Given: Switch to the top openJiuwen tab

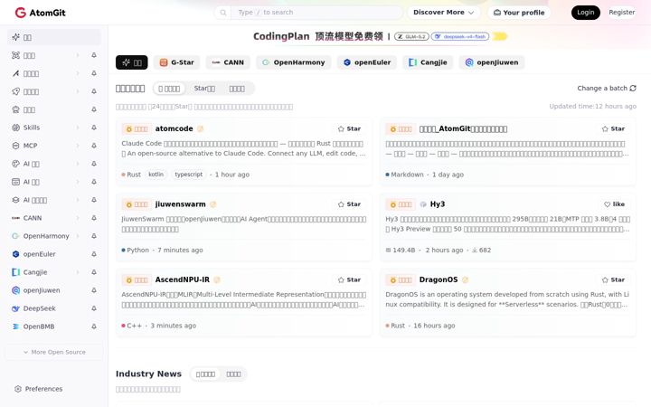Looking at the screenshot, I should [492, 62].
